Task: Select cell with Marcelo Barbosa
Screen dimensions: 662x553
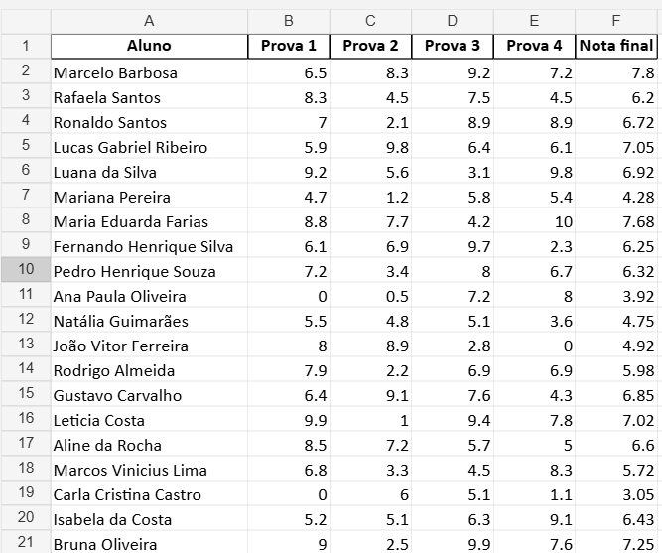Action: (149, 72)
